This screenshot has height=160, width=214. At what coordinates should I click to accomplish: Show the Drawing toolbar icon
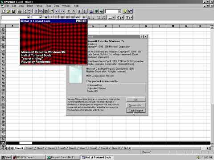coord(101,11)
